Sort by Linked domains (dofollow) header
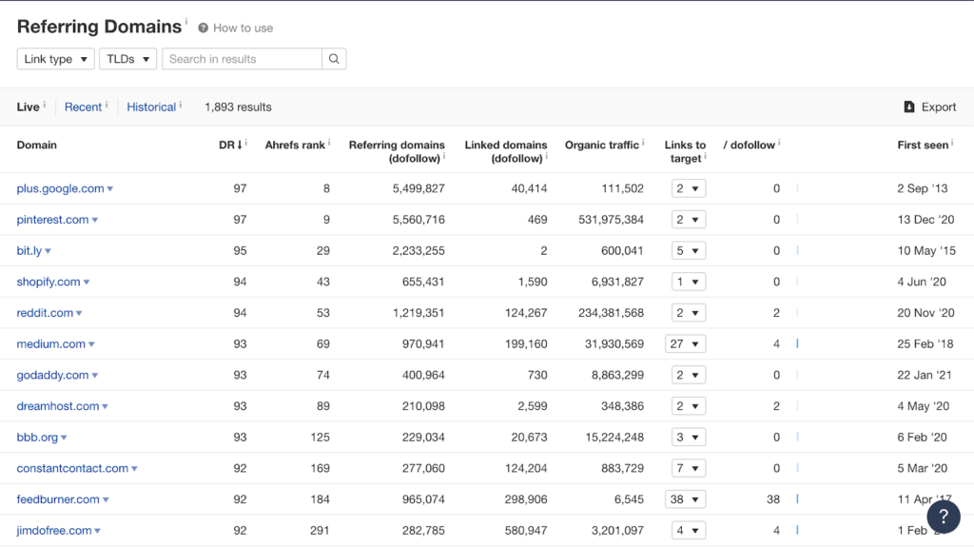This screenshot has height=547, width=974. pos(506,151)
